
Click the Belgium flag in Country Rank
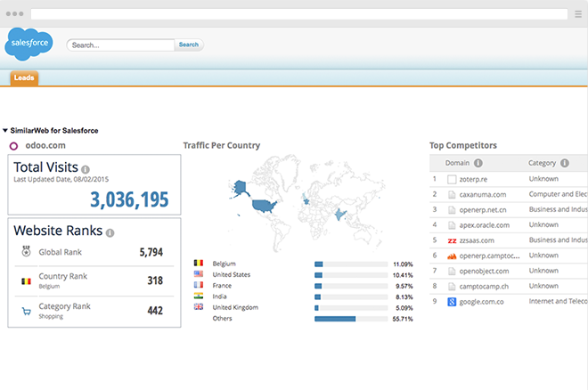tap(26, 281)
